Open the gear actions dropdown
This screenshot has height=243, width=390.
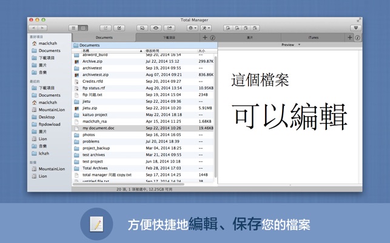[x=192, y=28]
